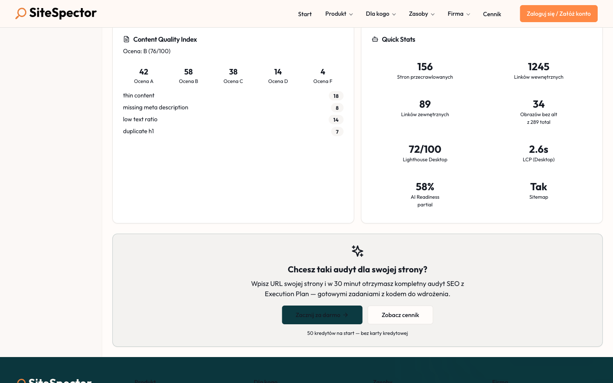Open Zobacz cennik

click(x=400, y=315)
